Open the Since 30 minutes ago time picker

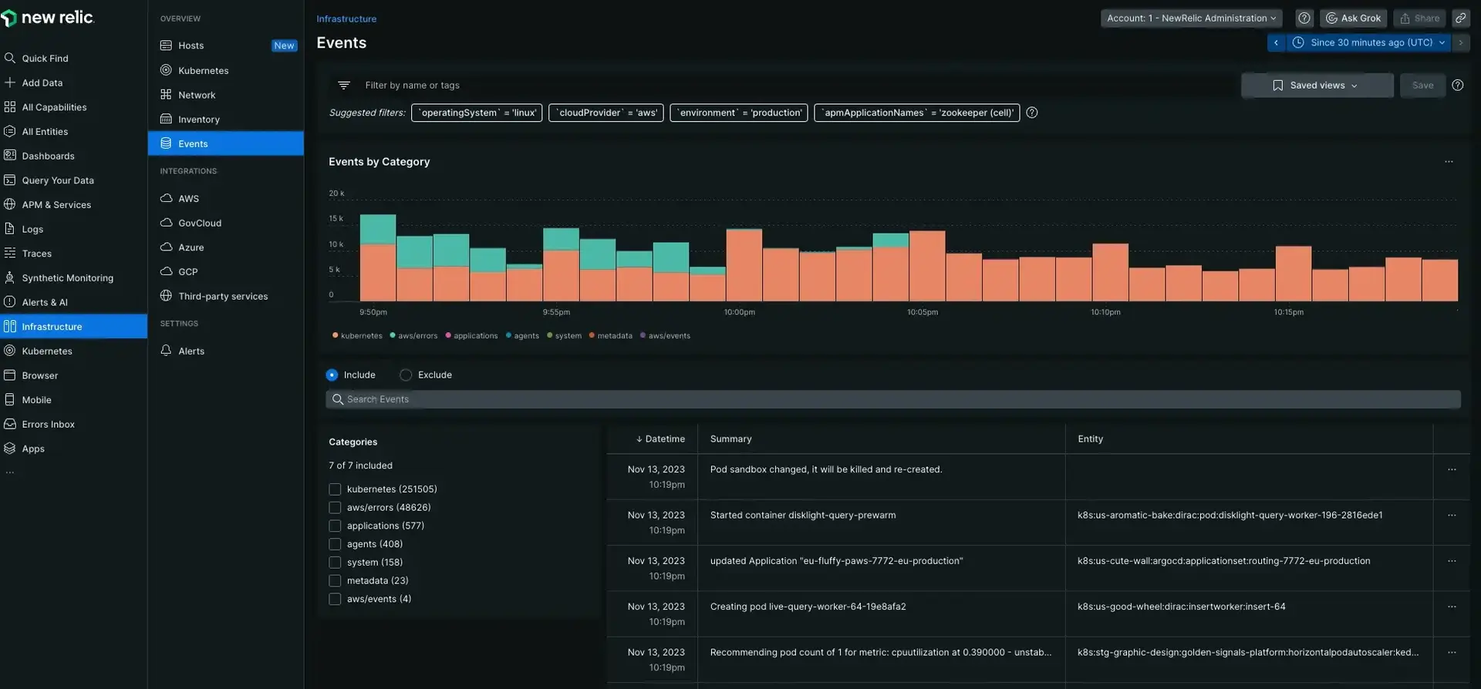point(1370,43)
